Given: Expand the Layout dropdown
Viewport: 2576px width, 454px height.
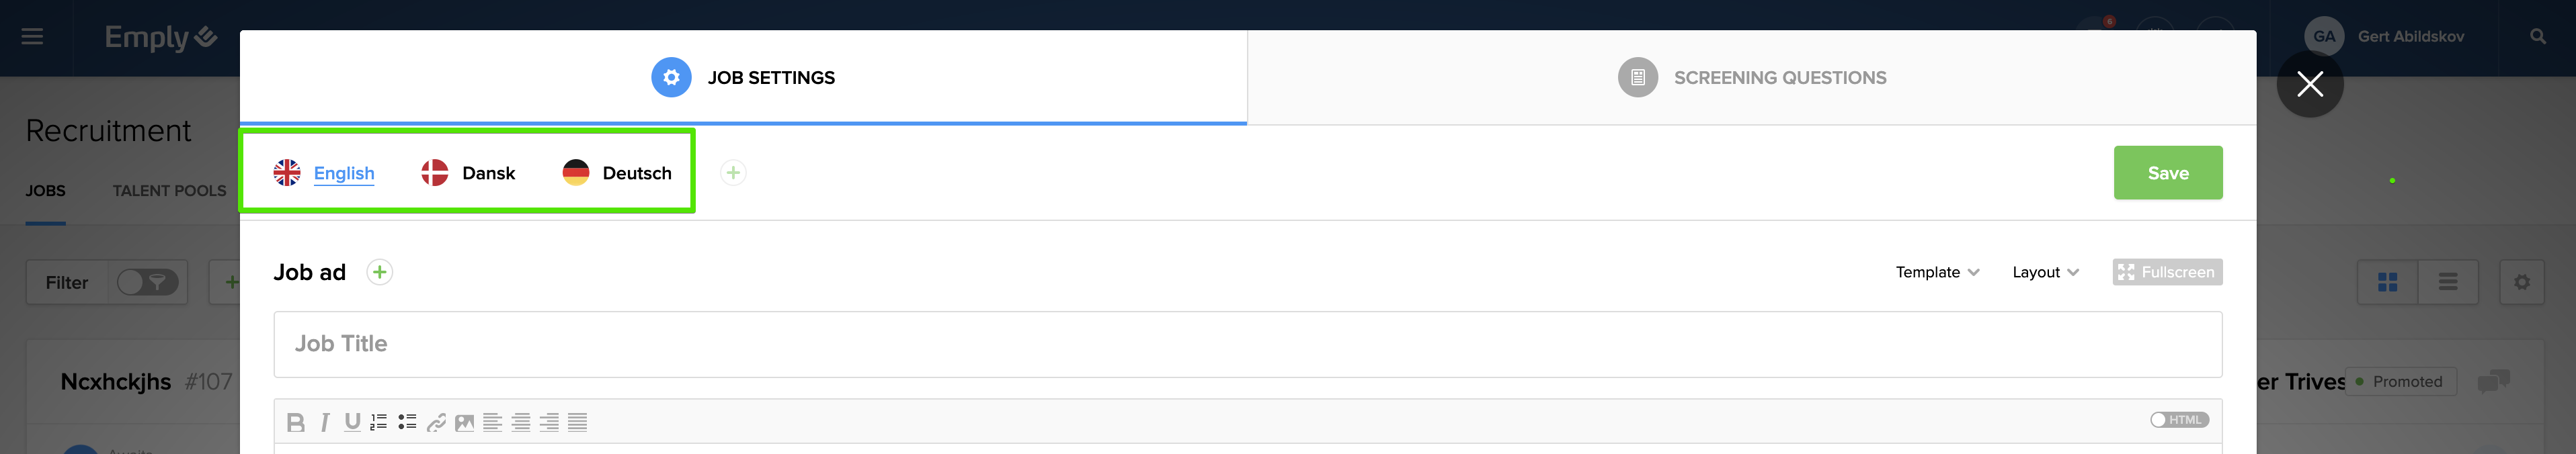Looking at the screenshot, I should pyautogui.click(x=2045, y=272).
